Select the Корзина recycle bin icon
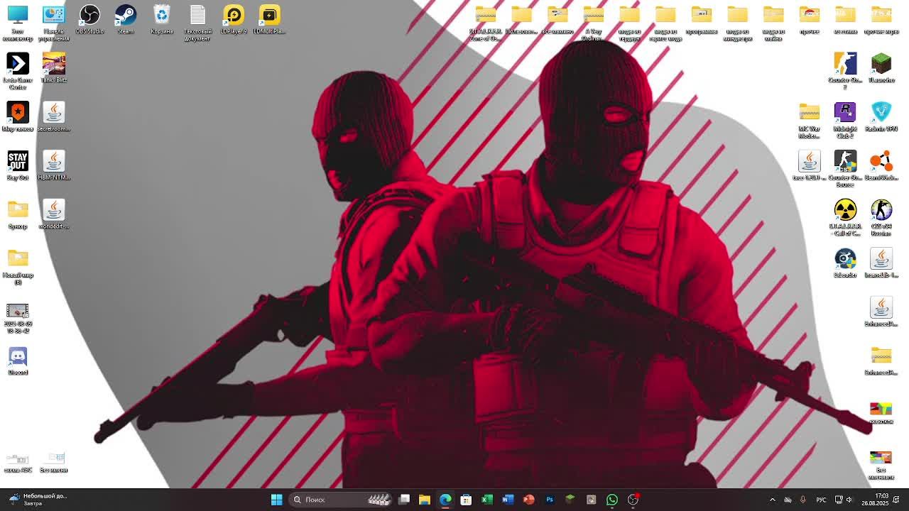The image size is (909, 511). 162,20
